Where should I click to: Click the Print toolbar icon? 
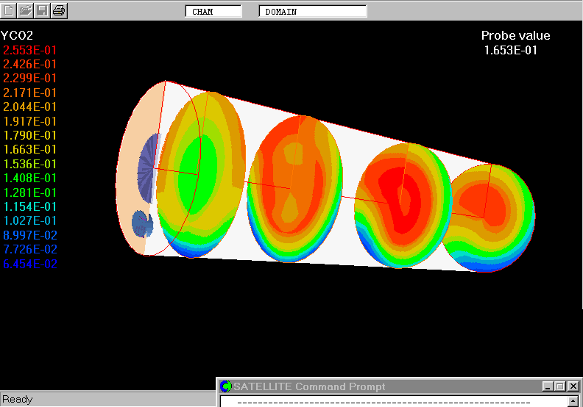(60, 10)
